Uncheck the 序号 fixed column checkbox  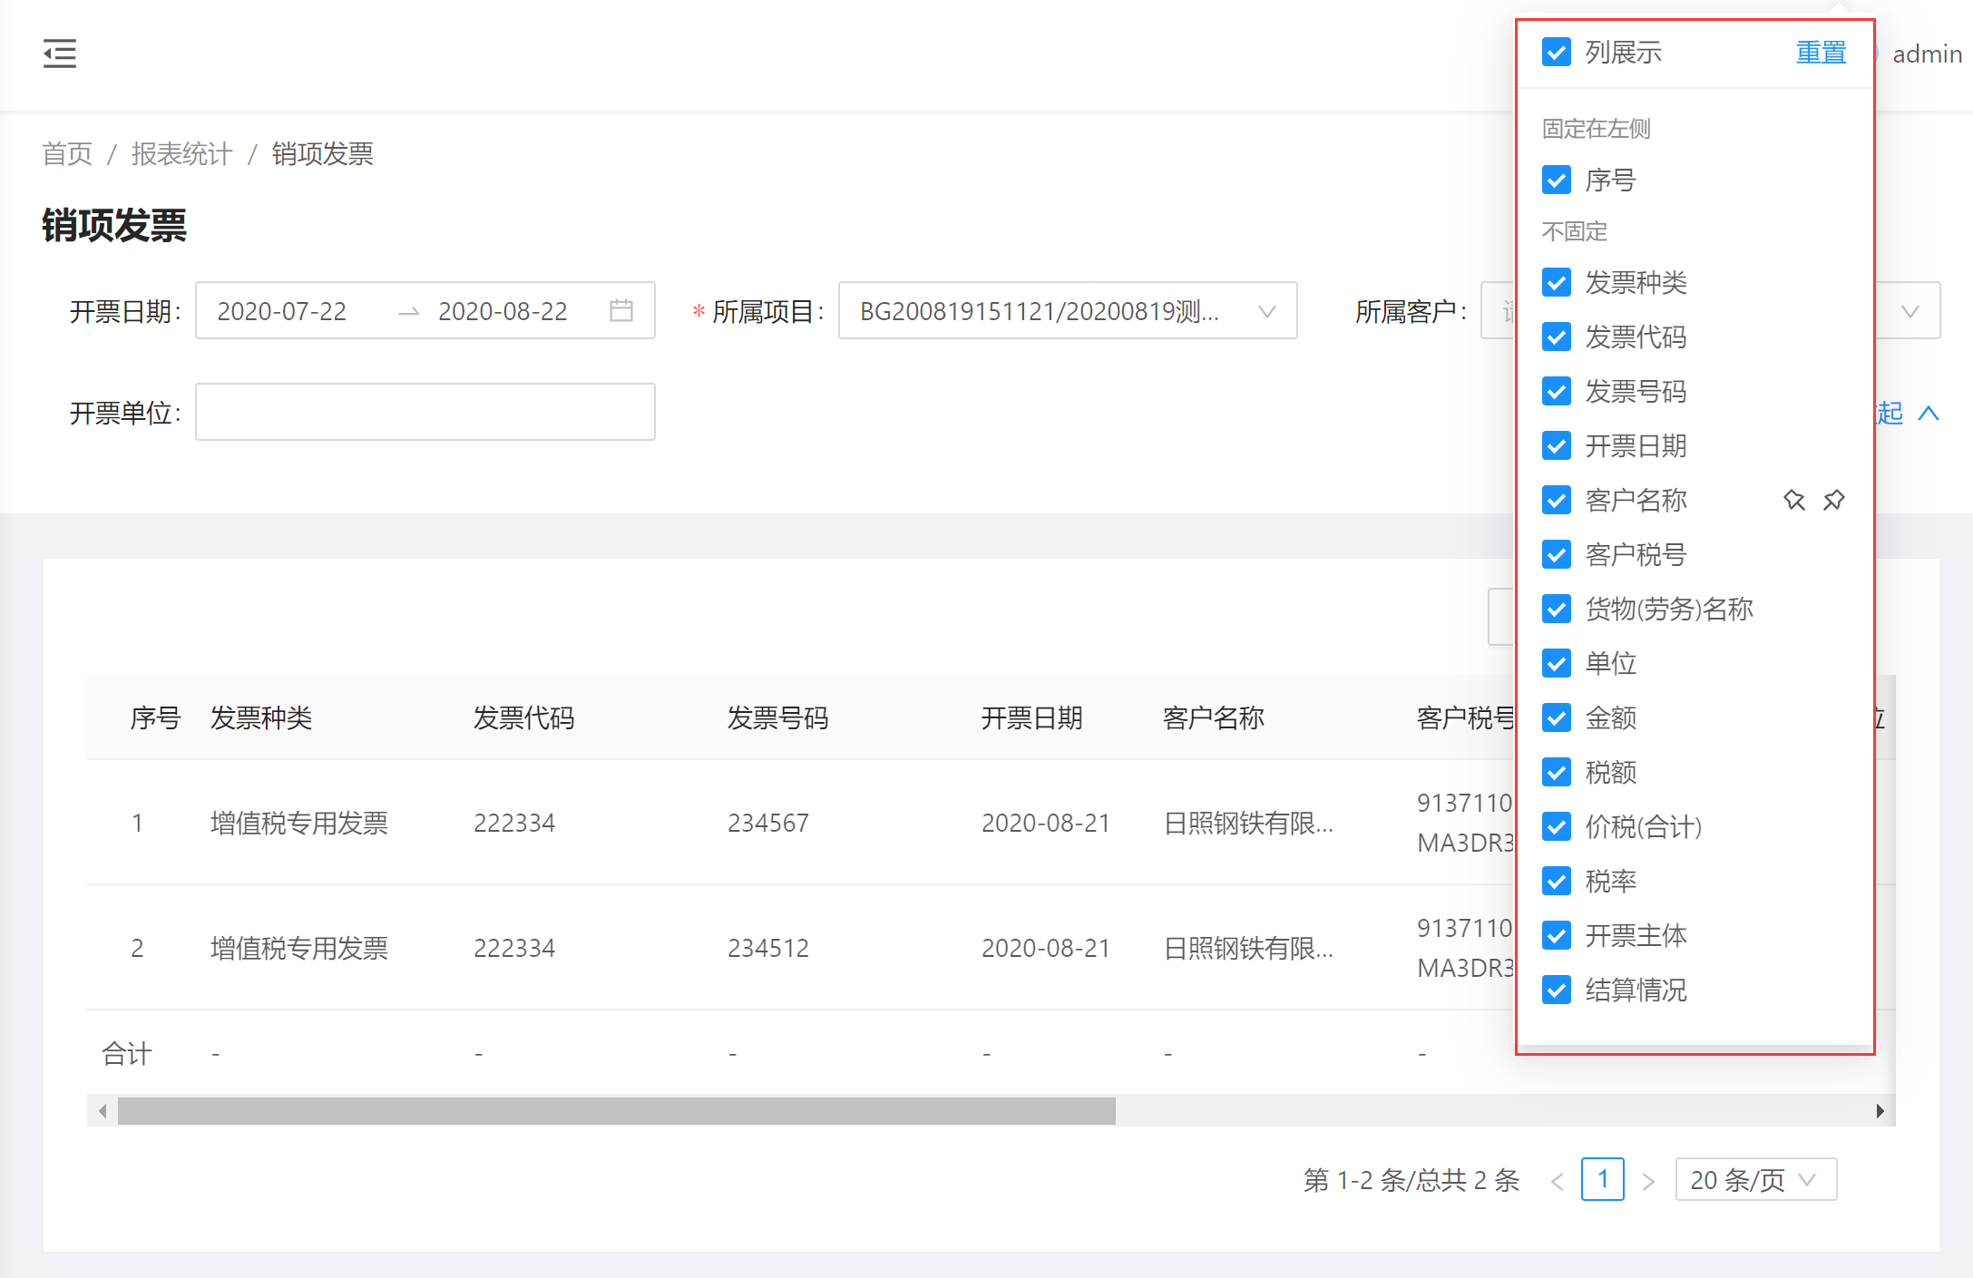pos(1557,180)
